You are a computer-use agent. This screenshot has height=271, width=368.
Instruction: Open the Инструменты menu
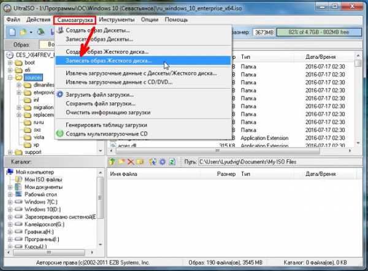pos(117,20)
